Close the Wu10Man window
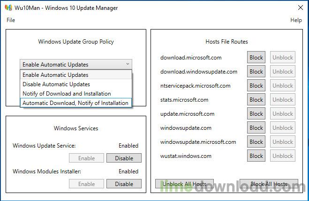309x201 pixels. (x=301, y=7)
